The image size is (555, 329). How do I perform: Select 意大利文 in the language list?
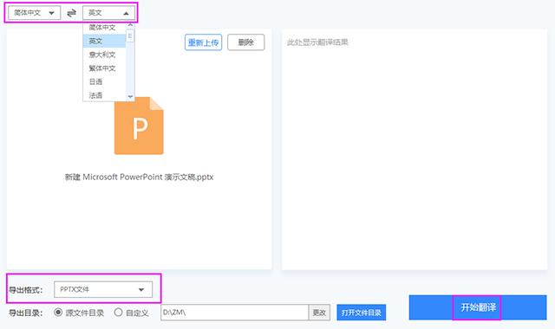104,55
